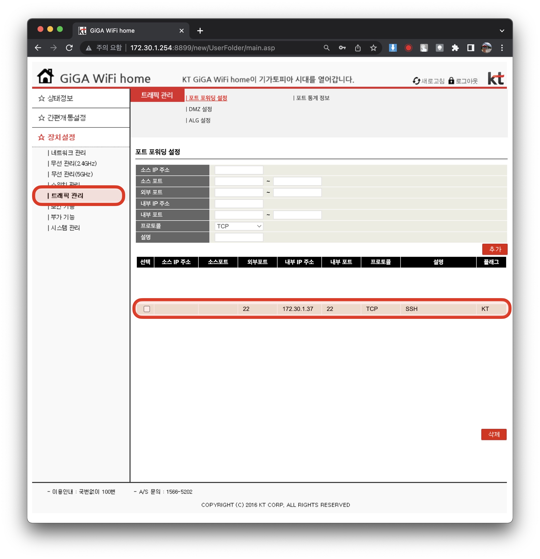Open the 프로토콜 TCP dropdown
Image resolution: width=540 pixels, height=559 pixels.
[239, 226]
